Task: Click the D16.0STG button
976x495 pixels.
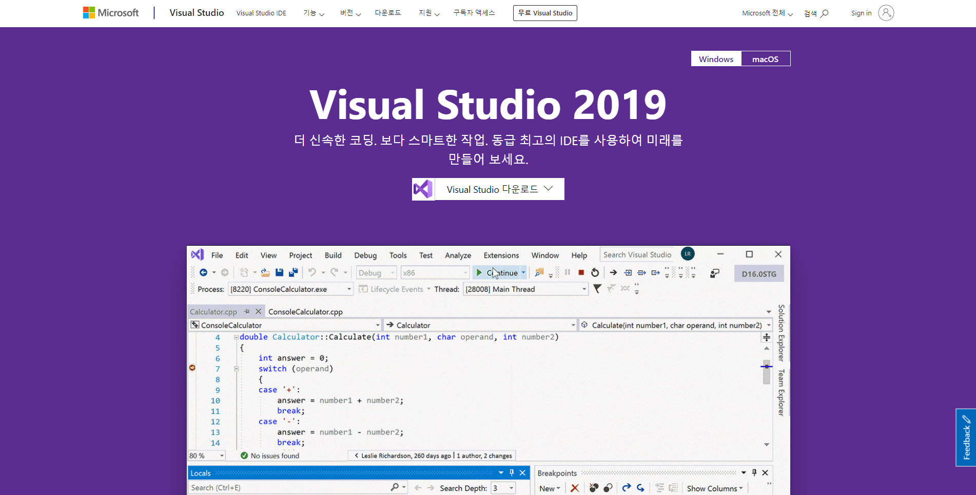Action: [x=759, y=274]
